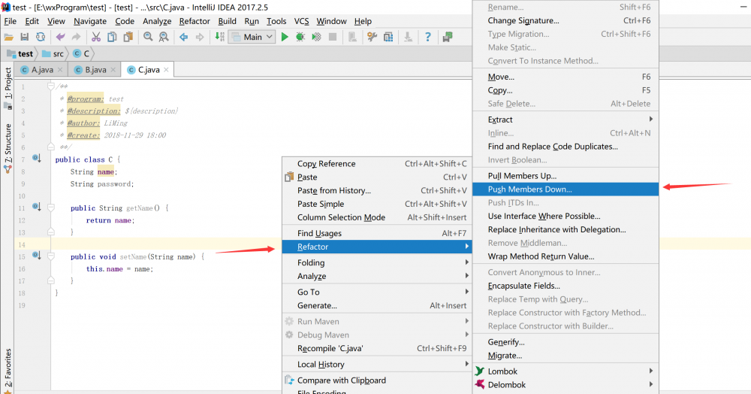Open Find with the magnifier icon
751x394 pixels.
(x=148, y=37)
